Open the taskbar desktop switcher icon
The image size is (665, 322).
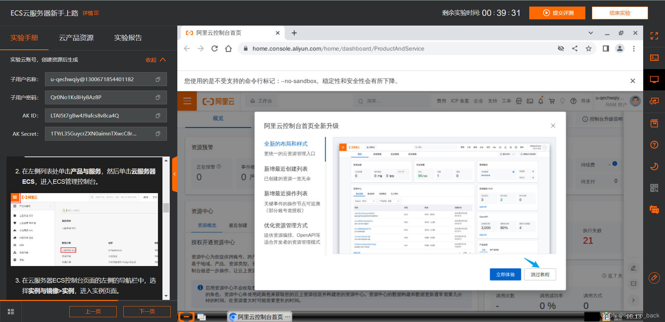tap(202, 317)
